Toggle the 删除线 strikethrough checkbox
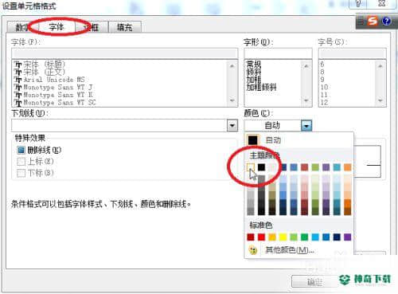 tap(21, 150)
